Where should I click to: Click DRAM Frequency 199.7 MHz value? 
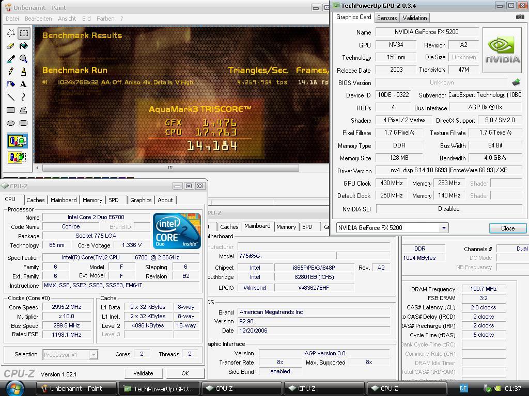pos(483,289)
